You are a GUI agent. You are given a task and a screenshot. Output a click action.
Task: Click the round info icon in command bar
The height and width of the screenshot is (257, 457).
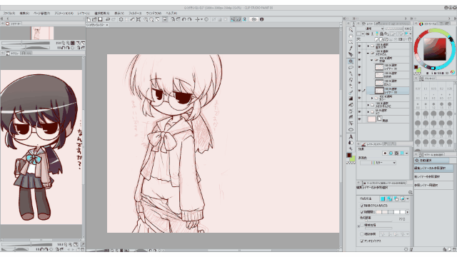point(262,19)
